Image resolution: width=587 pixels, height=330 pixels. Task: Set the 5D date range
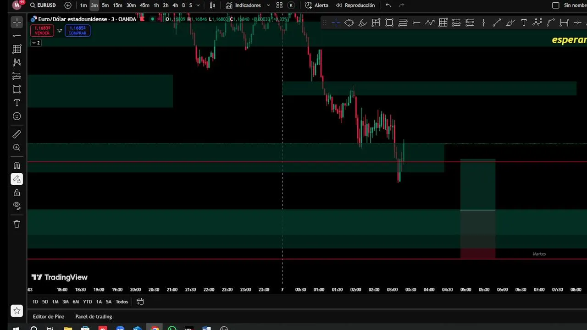tap(45, 302)
